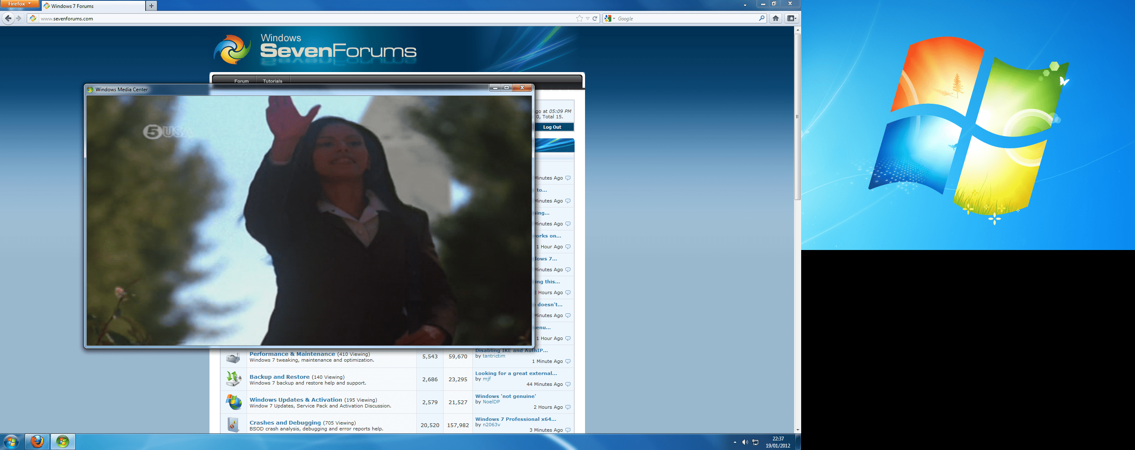Click the thread count 20,520
The height and width of the screenshot is (450, 1135).
(x=430, y=425)
